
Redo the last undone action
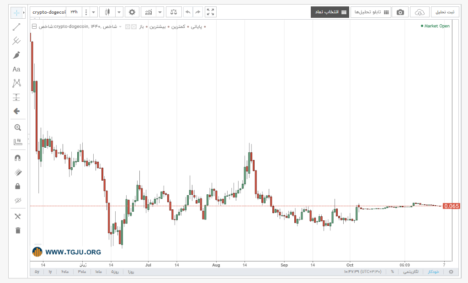[x=197, y=12]
